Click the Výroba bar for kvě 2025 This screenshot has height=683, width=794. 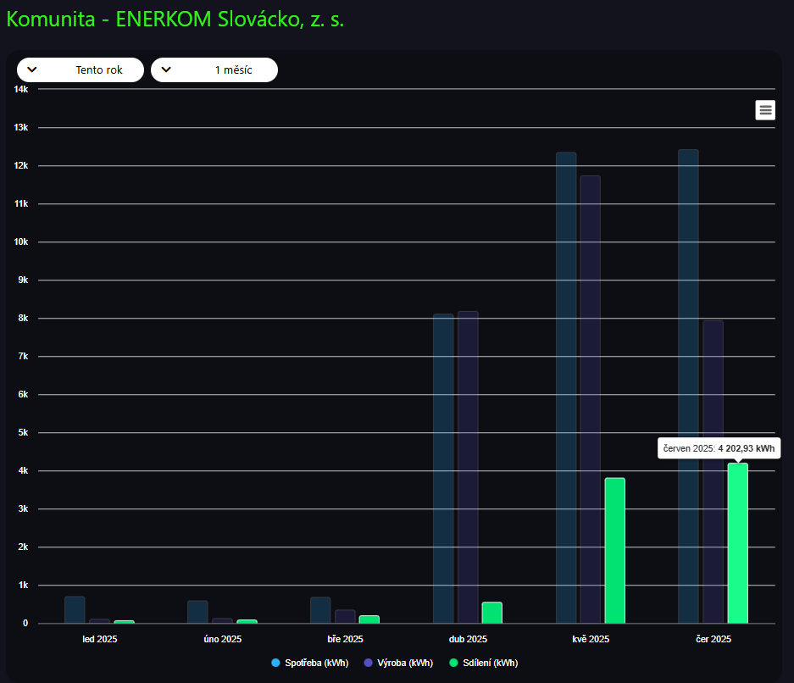(590, 399)
